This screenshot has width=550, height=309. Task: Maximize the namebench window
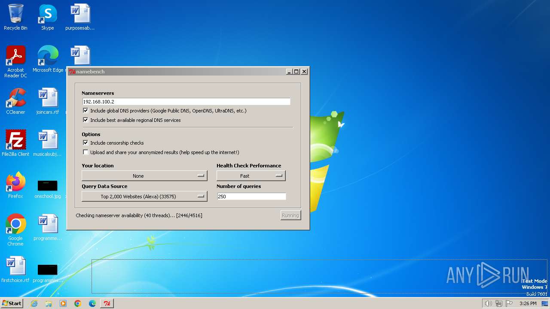[296, 72]
